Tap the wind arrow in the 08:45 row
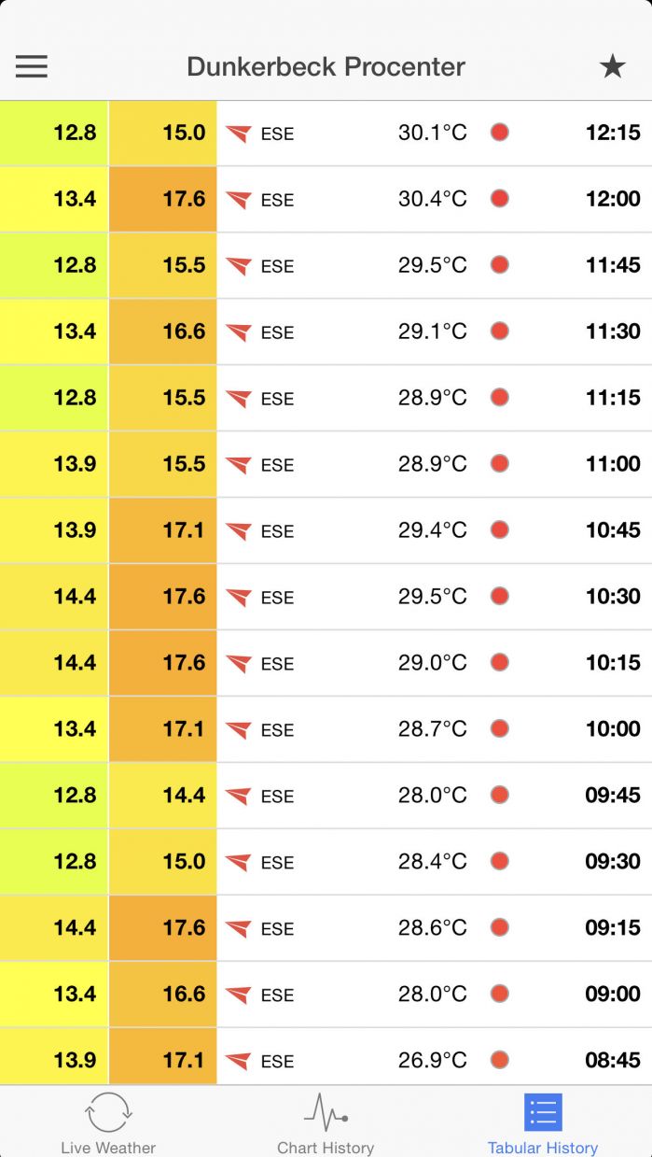This screenshot has width=652, height=1157. 239,1061
